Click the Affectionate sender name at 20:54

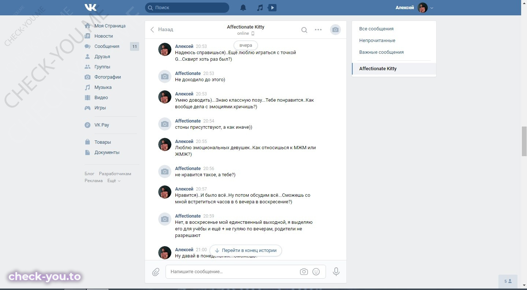(x=188, y=121)
